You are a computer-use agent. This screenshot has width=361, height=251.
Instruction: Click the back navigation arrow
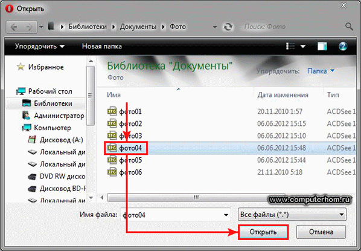pos(14,27)
